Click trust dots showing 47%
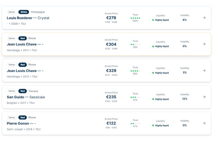The height and width of the screenshot is (141, 213). click(135, 123)
